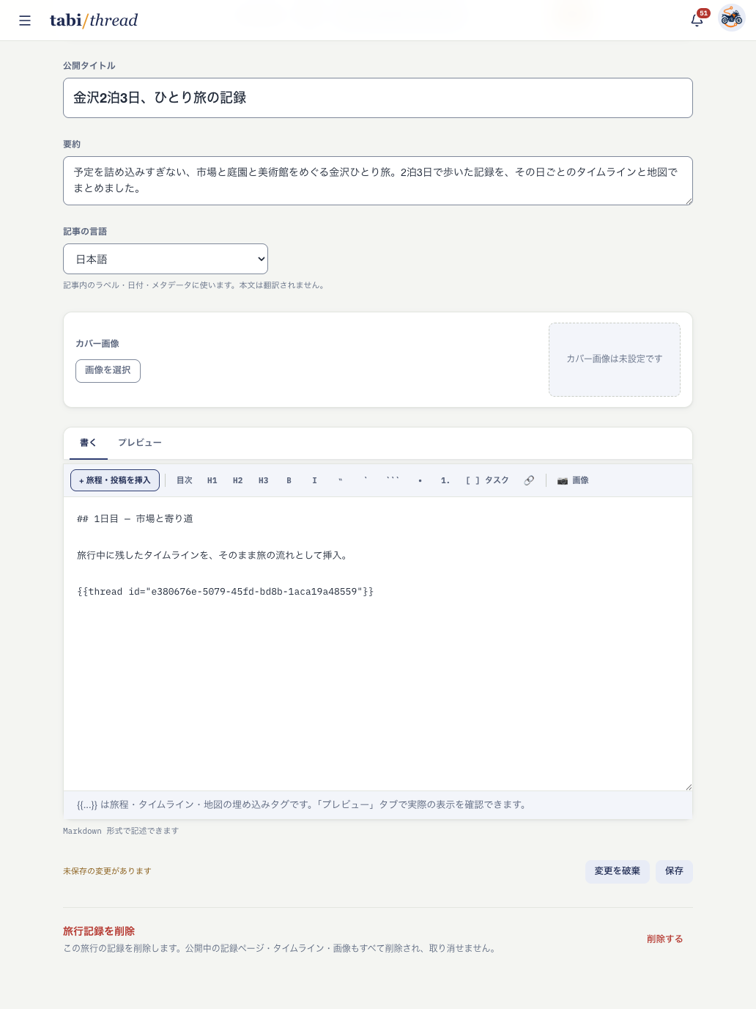The width and height of the screenshot is (756, 1009).
Task: Open the notifications bell
Action: pos(697,20)
